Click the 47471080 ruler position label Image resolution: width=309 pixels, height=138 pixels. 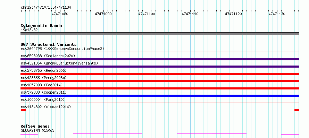[x=60, y=14]
